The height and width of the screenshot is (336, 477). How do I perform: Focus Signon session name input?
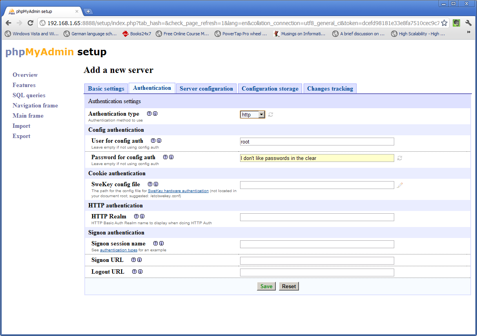point(317,244)
